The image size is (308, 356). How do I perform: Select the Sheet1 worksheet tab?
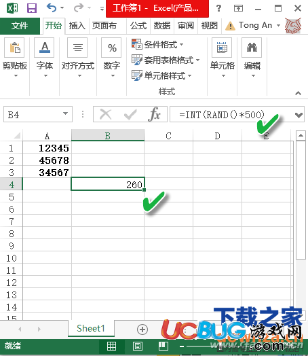91,328
